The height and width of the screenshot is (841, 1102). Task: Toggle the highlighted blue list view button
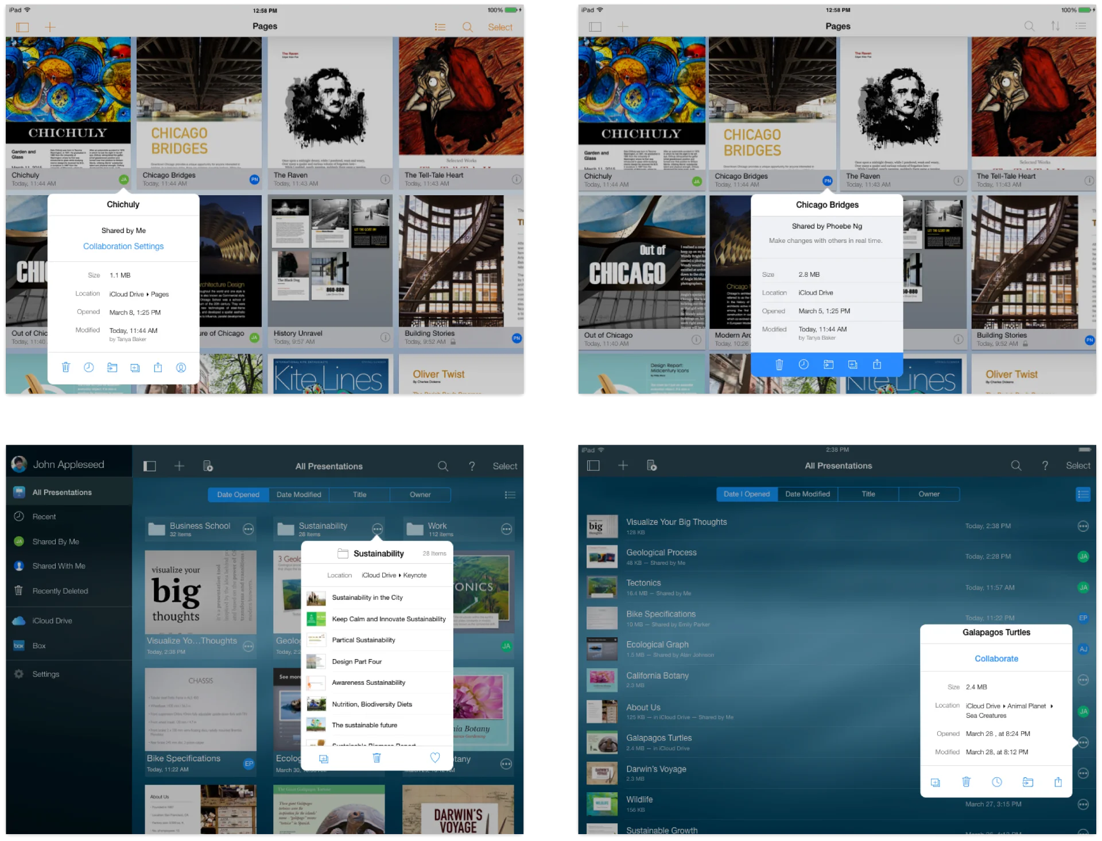click(x=1082, y=494)
